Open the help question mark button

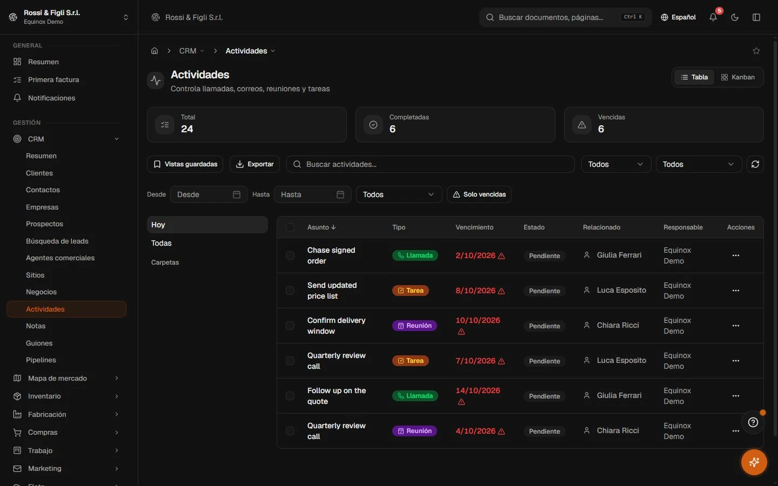tap(753, 422)
